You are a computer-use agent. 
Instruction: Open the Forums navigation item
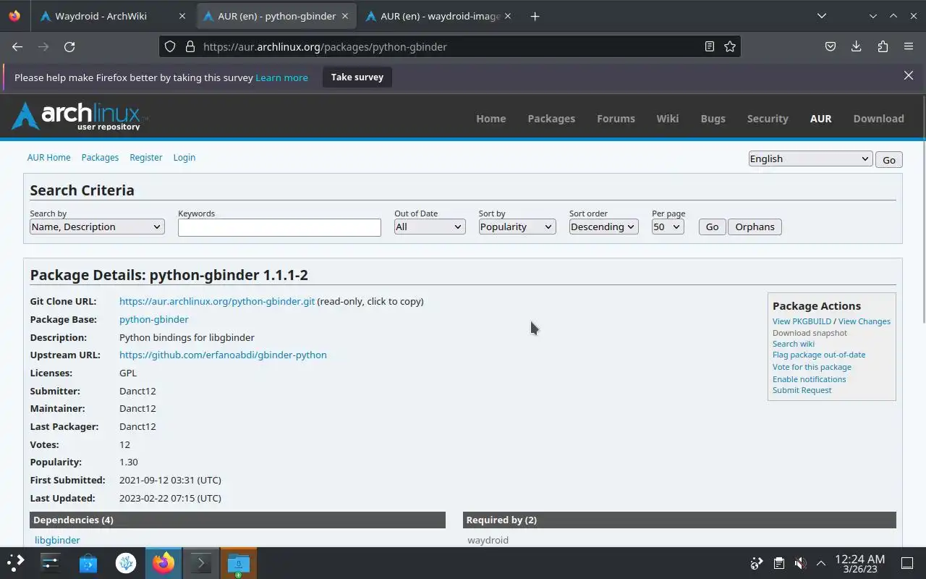[x=616, y=119]
